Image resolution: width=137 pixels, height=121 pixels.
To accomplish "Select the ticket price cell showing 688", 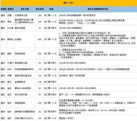I will click(x=39, y=39).
